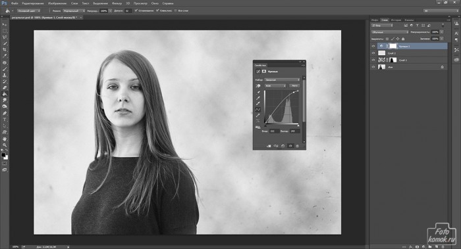Lock all icon in Layers panel
The height and width of the screenshot is (249, 461).
[x=403, y=39]
